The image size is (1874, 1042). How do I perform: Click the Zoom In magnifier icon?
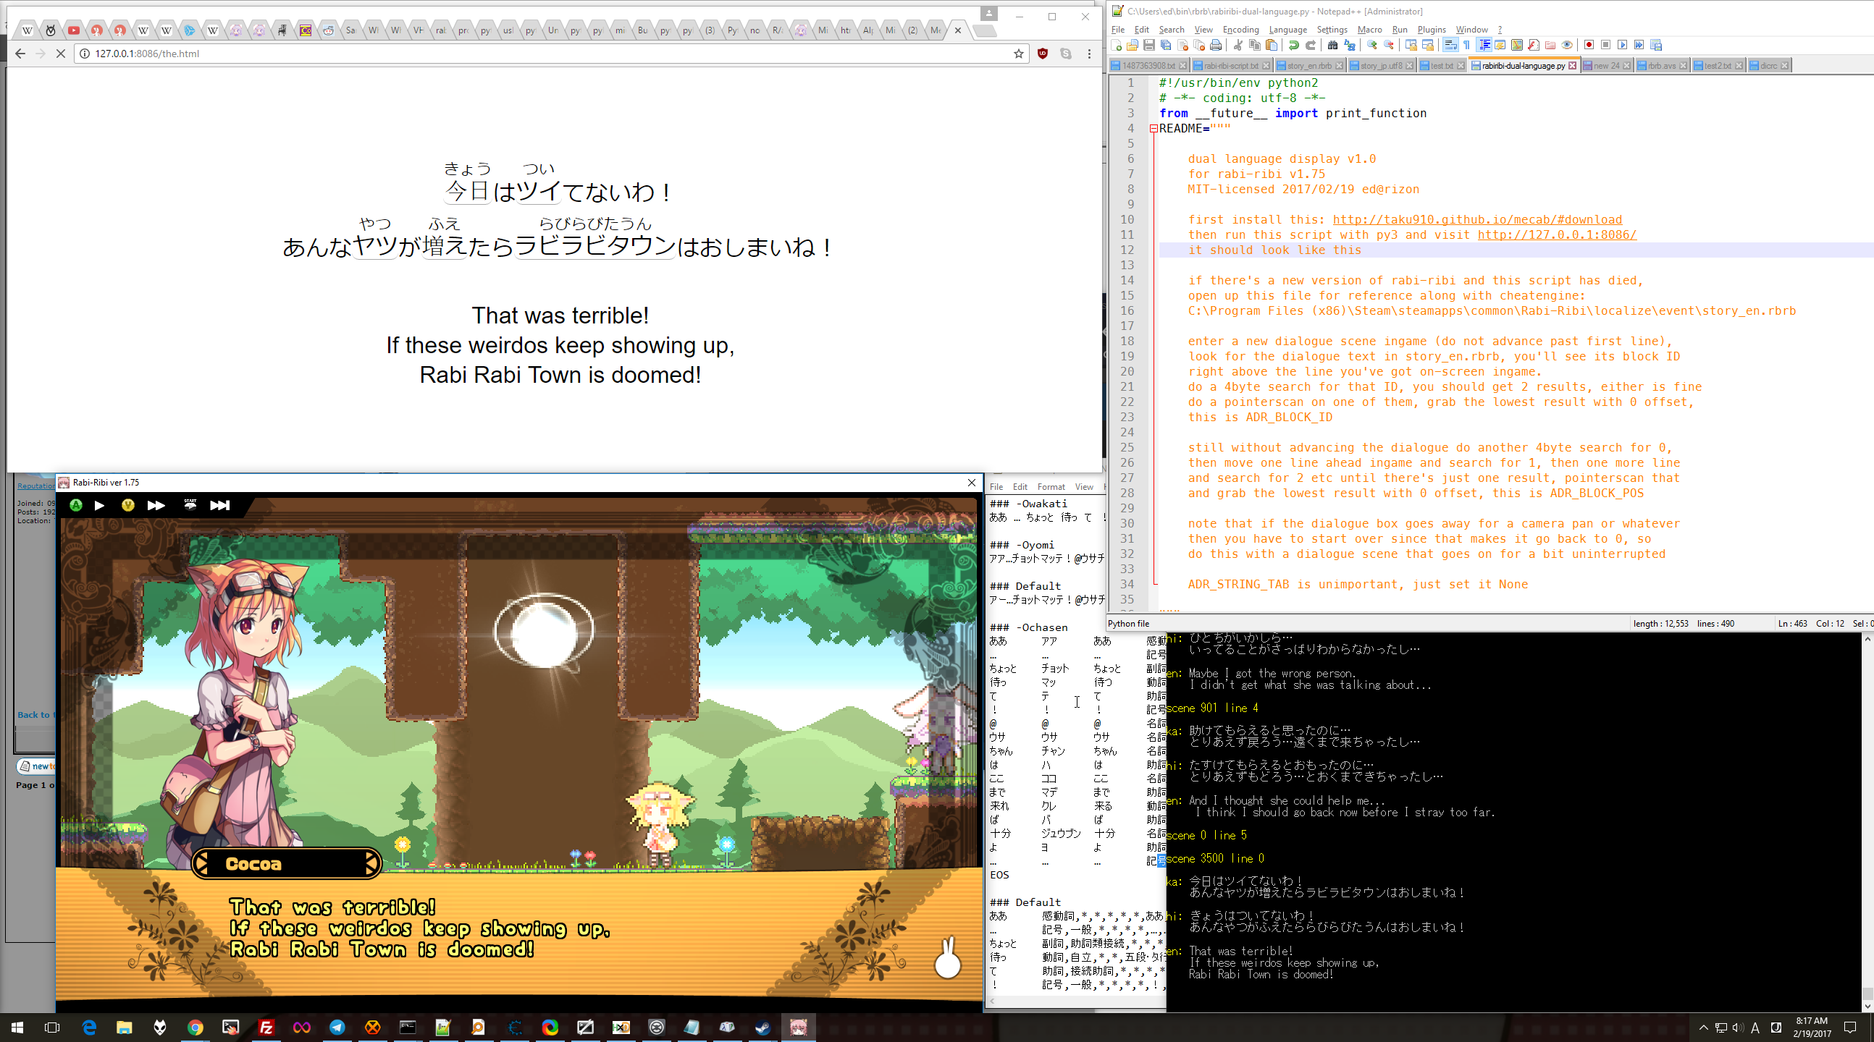tap(1372, 45)
